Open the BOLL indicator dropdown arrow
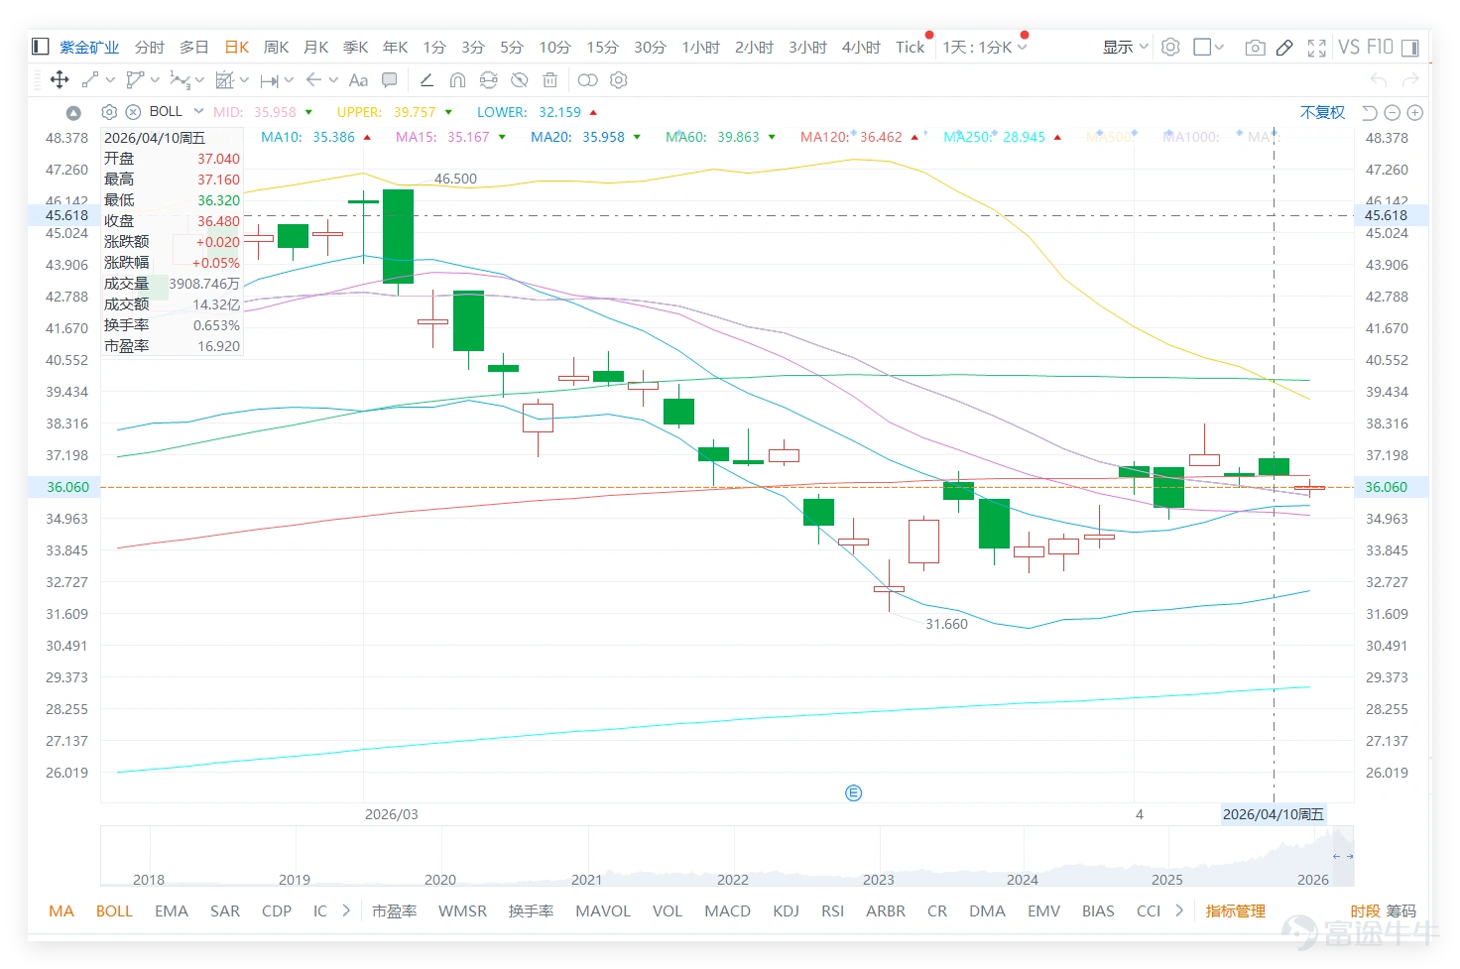The image size is (1460, 969). (x=198, y=111)
